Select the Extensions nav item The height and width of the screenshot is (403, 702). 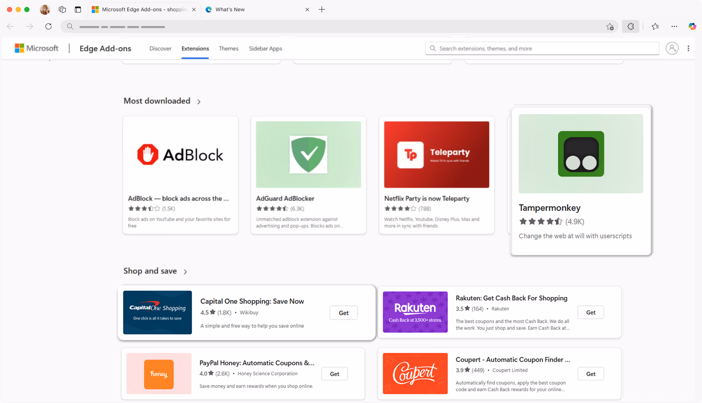195,48
